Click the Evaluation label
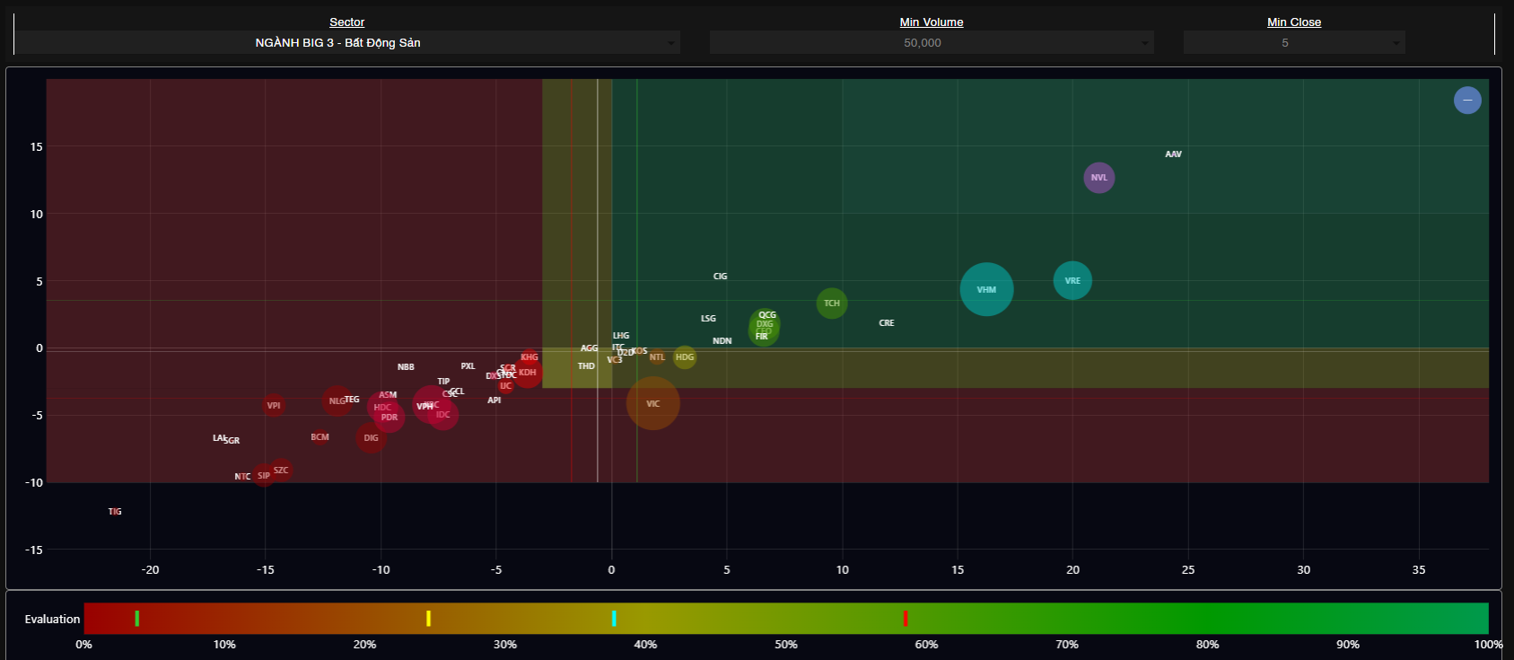Image resolution: width=1514 pixels, height=660 pixels. 52,620
